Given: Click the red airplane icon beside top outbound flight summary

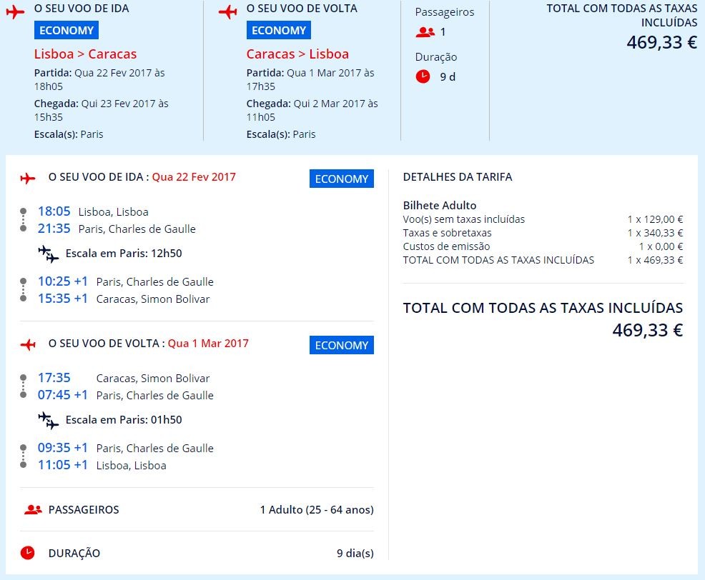Looking at the screenshot, I should tap(14, 12).
